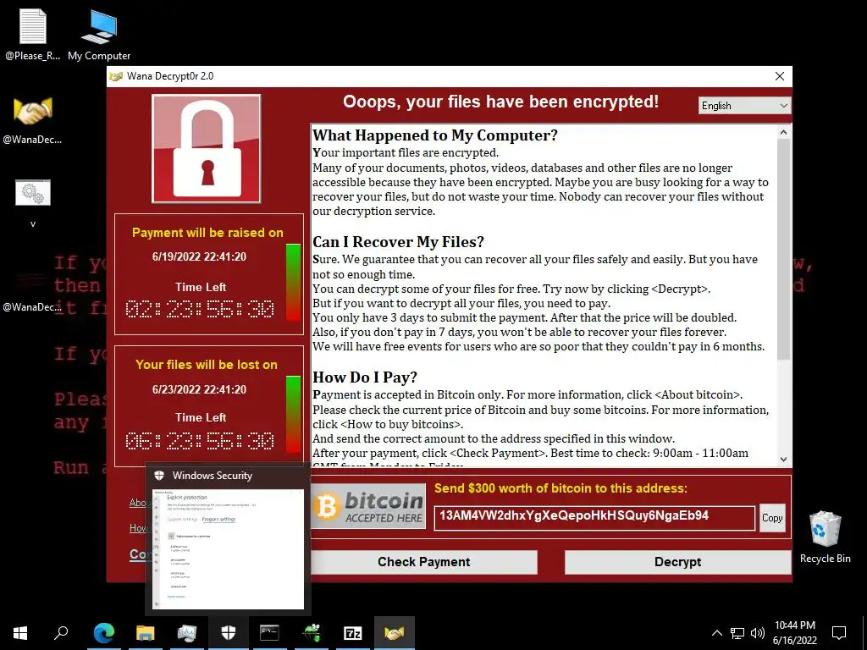Click scrollbar up arrow in message panel
The height and width of the screenshot is (650, 867).
pos(783,132)
